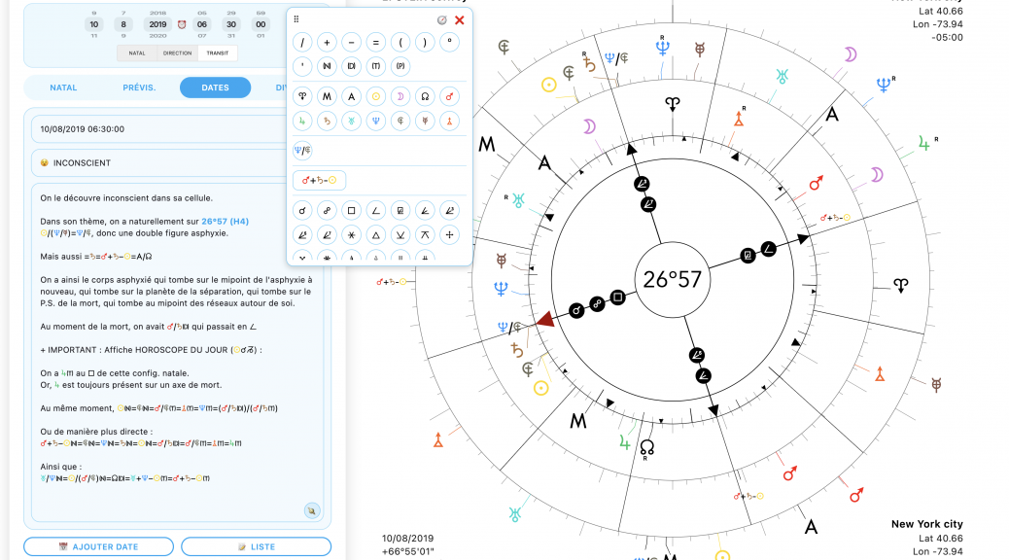Choose the Aries point symbol button
This screenshot has height=560, width=1009.
click(302, 96)
